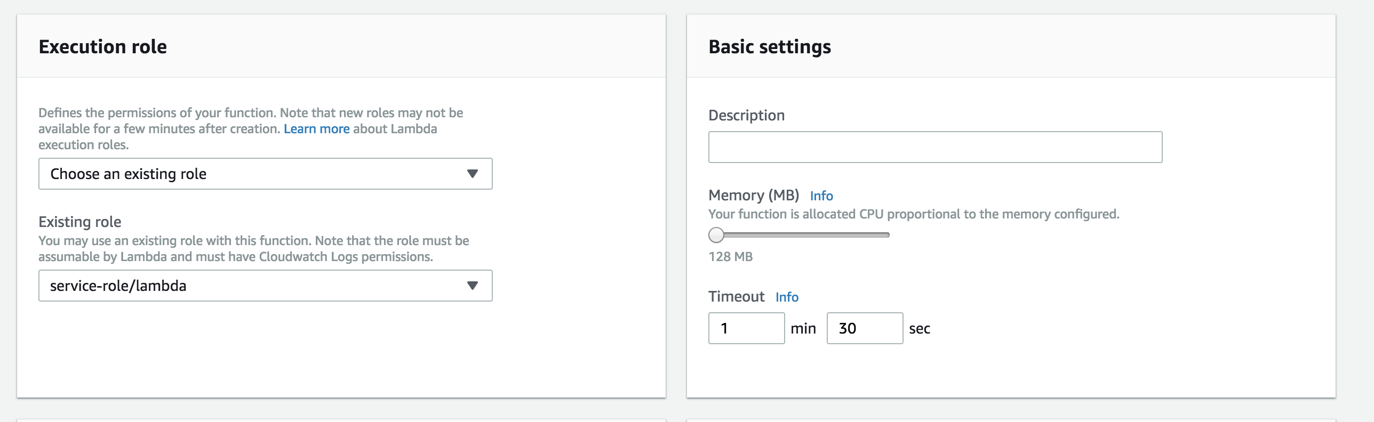
Task: Click the arrow on execution role dropdown
Action: coord(472,174)
